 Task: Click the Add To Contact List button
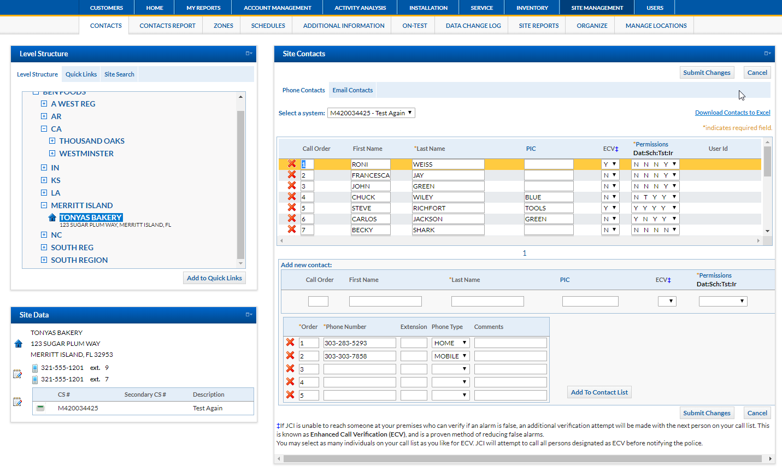coord(599,392)
